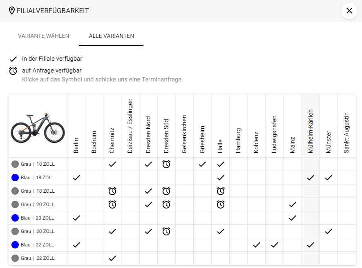Select the Griesheim availability checkmark

point(202,164)
